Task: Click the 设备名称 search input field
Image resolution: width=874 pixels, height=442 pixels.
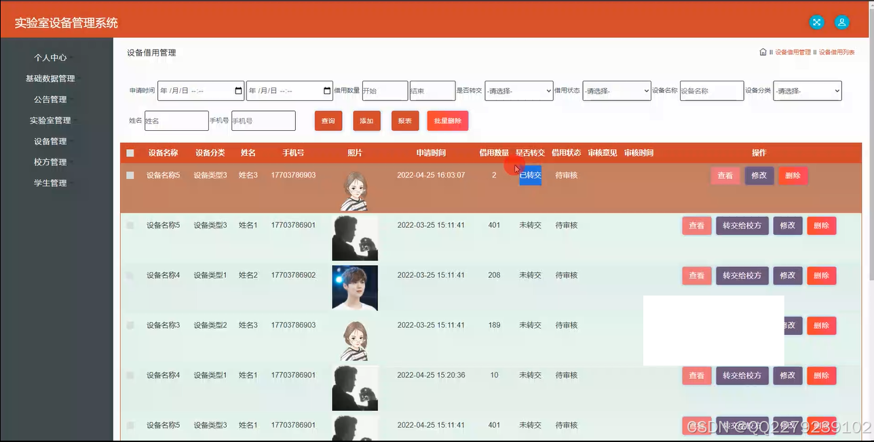Action: coord(712,90)
